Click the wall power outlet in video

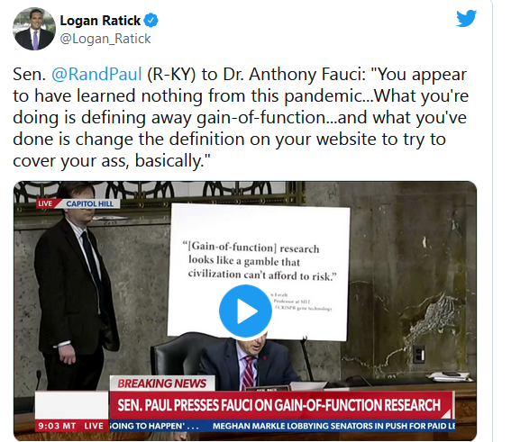point(419,354)
